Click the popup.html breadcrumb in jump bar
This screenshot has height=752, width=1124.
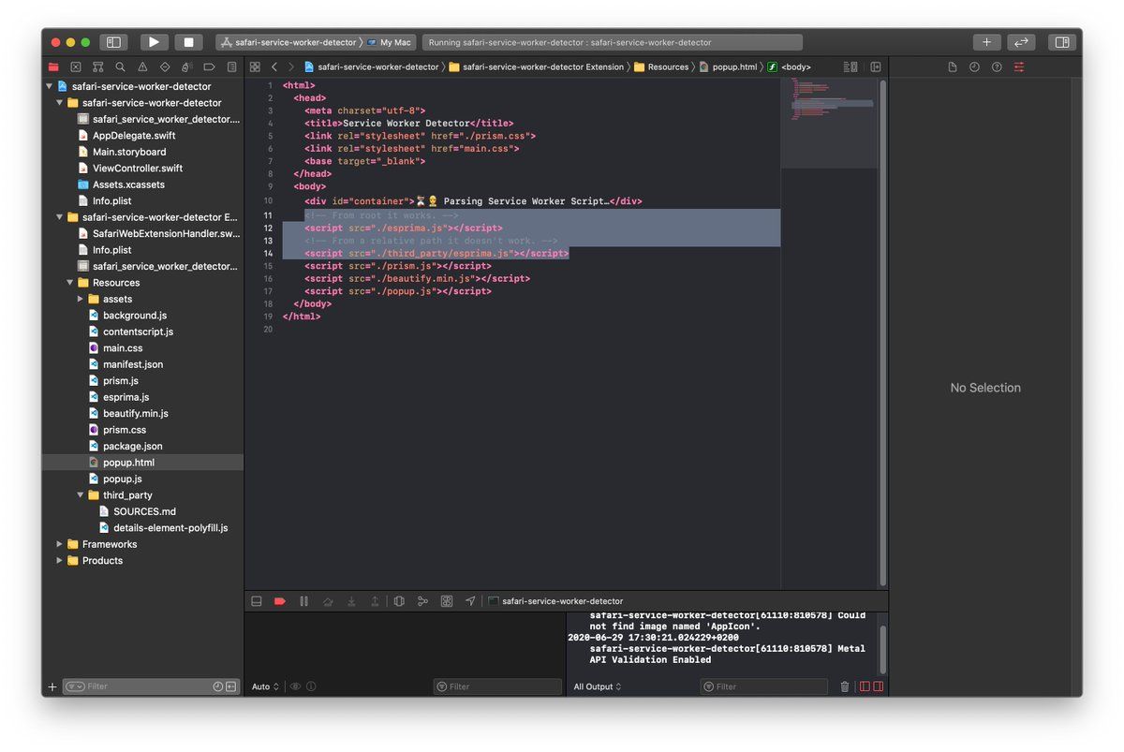pyautogui.click(x=729, y=67)
